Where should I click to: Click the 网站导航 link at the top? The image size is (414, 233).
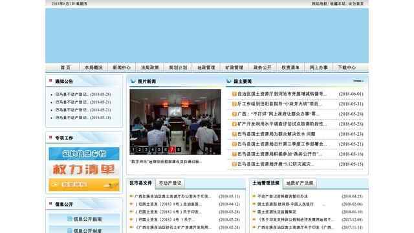(x=320, y=4)
